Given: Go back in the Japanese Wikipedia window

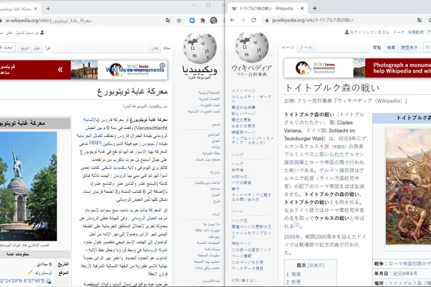Looking at the screenshot, I should tap(232, 20).
